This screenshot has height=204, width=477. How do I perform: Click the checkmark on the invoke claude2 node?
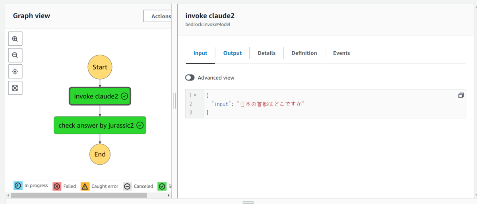coord(124,96)
